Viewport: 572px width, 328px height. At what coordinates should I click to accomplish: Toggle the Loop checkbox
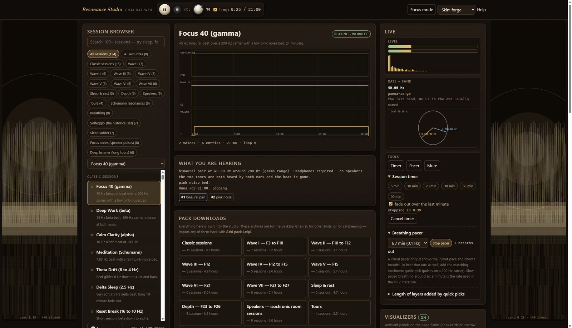215,10
